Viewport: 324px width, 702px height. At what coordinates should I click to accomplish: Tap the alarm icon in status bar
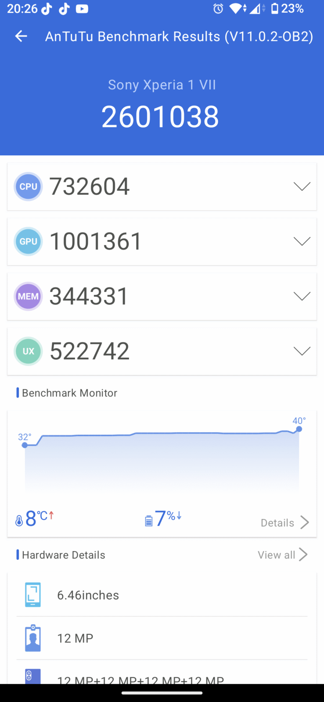click(218, 9)
